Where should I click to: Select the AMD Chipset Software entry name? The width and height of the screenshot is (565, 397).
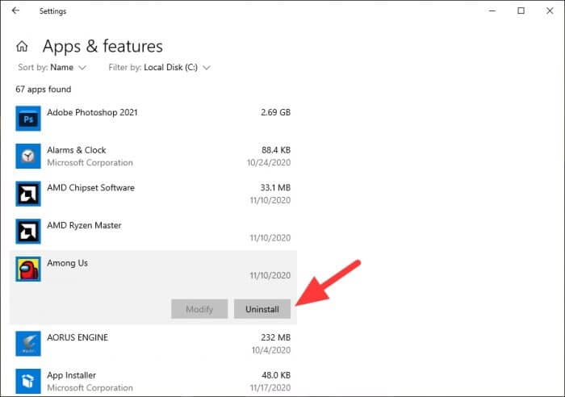[x=90, y=188]
